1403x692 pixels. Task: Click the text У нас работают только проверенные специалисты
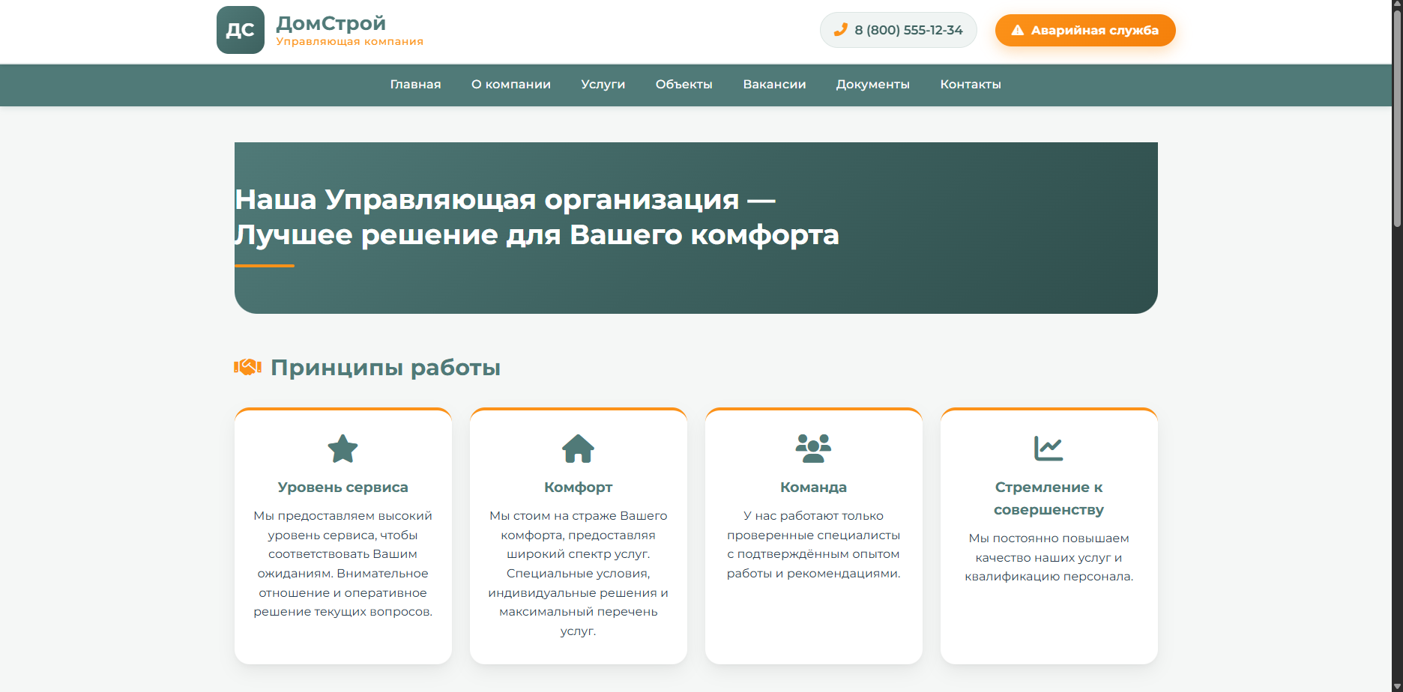click(813, 544)
